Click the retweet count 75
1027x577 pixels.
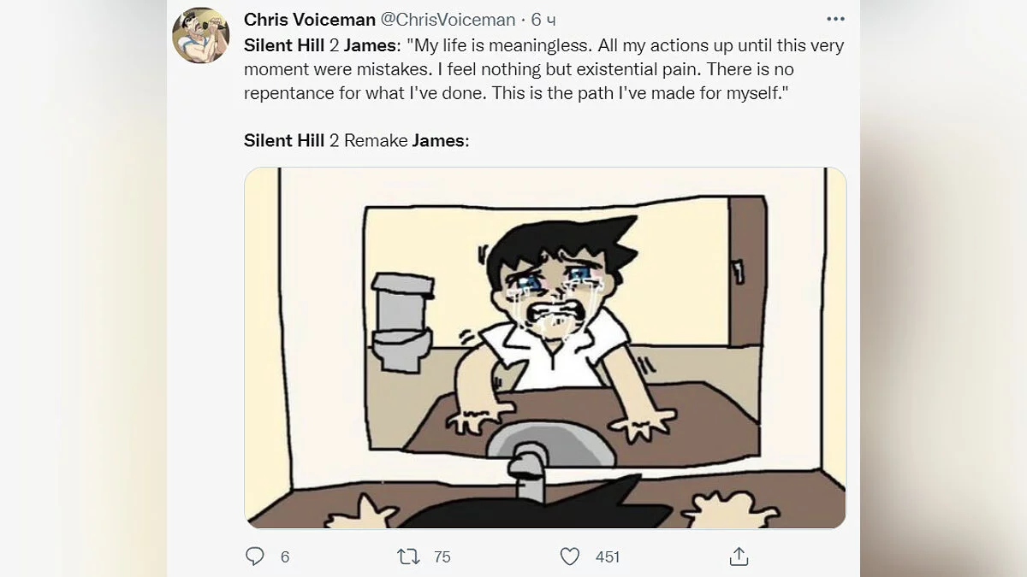(442, 557)
